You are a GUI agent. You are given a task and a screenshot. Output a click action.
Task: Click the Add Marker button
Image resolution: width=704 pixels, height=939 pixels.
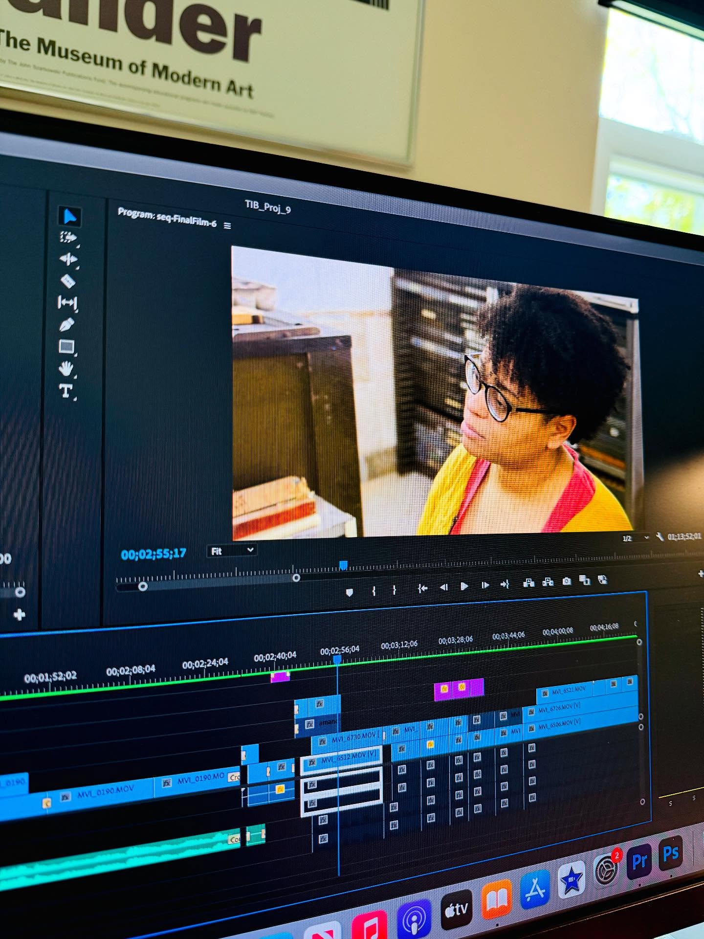tap(349, 592)
